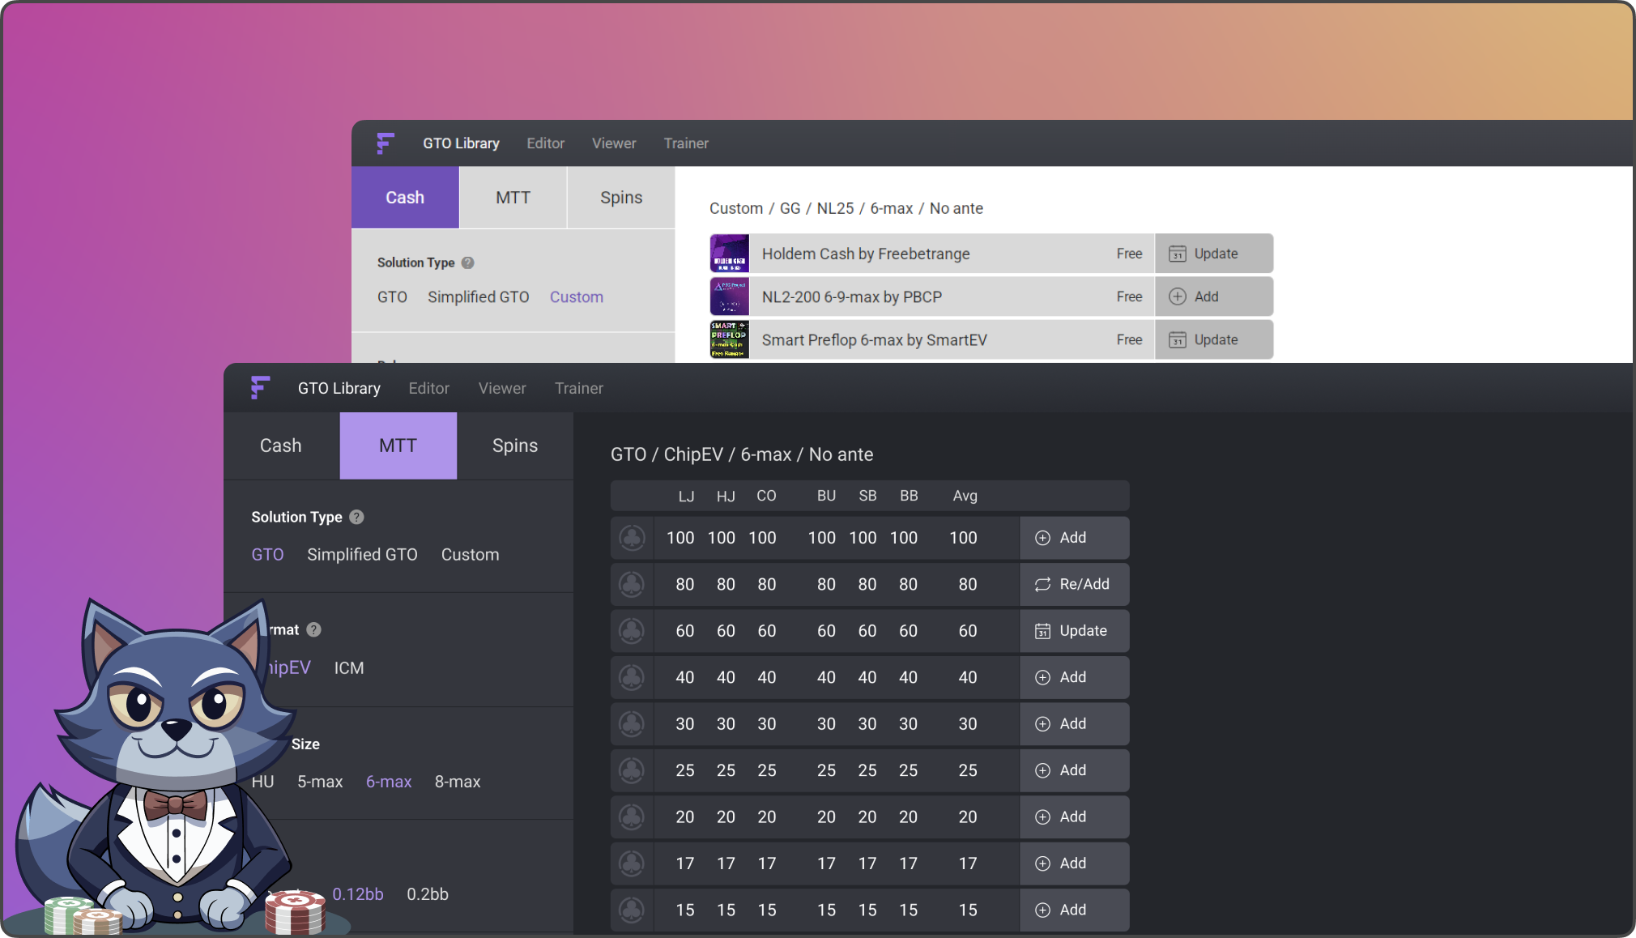Screen dimensions: 1636x938
Task: Select 8-max table size
Action: [458, 782]
